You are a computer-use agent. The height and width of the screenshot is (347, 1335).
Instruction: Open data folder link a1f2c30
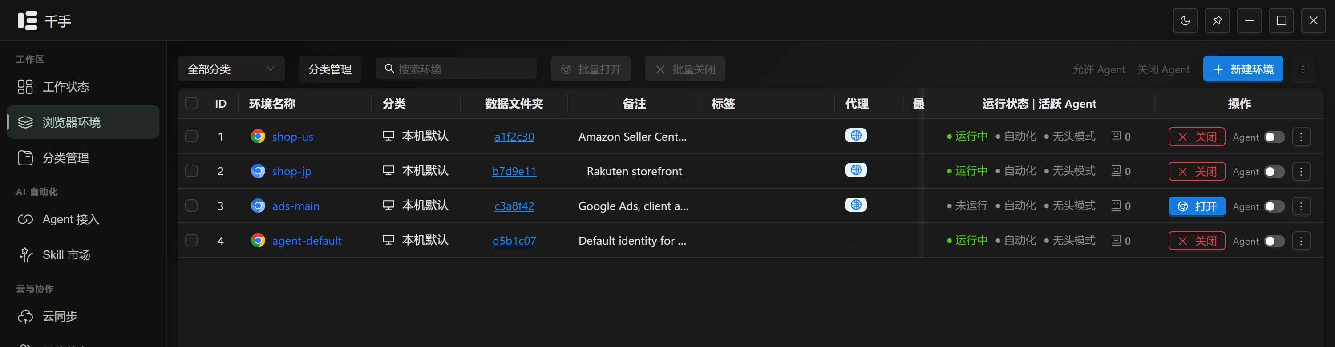514,137
